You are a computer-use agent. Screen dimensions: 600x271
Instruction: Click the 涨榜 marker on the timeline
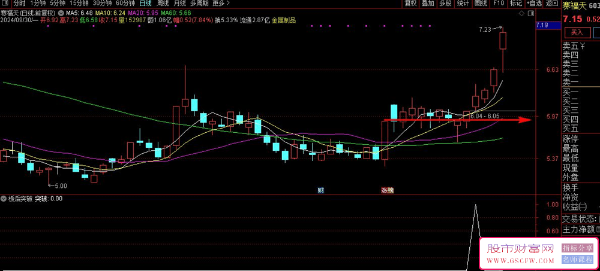pyautogui.click(x=387, y=190)
